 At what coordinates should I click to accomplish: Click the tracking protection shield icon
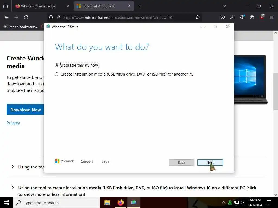pos(51,17)
